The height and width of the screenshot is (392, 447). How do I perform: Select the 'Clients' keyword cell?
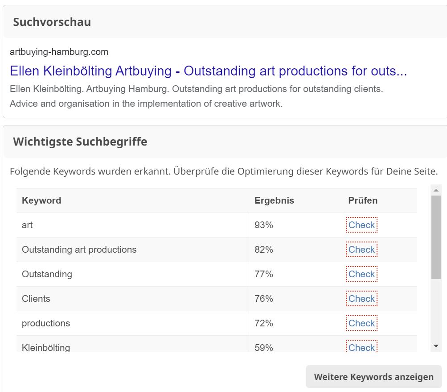(x=132, y=299)
